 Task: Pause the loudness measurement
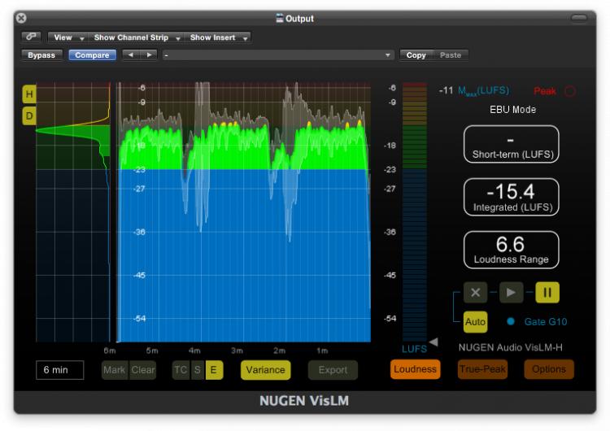[x=547, y=293]
